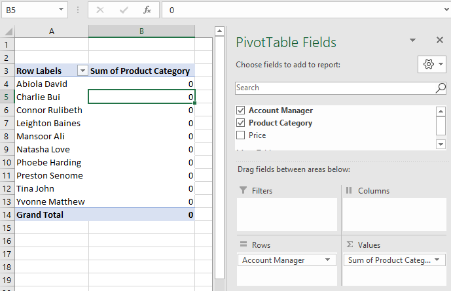This screenshot has height=291, width=451.
Task: Open the Insert Function fx dialog
Action: (147, 10)
